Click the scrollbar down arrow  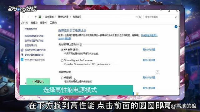pos(179,88)
